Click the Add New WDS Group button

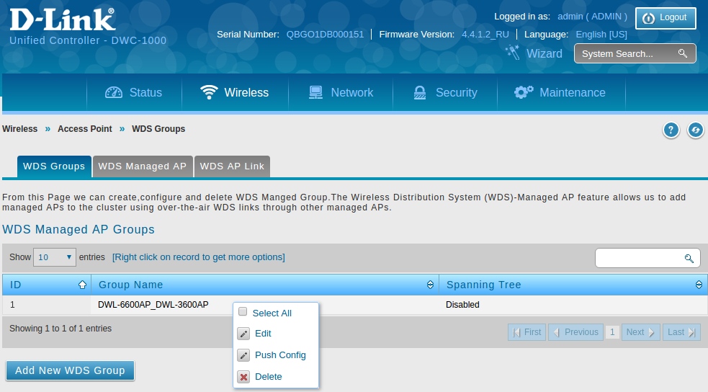coord(70,370)
